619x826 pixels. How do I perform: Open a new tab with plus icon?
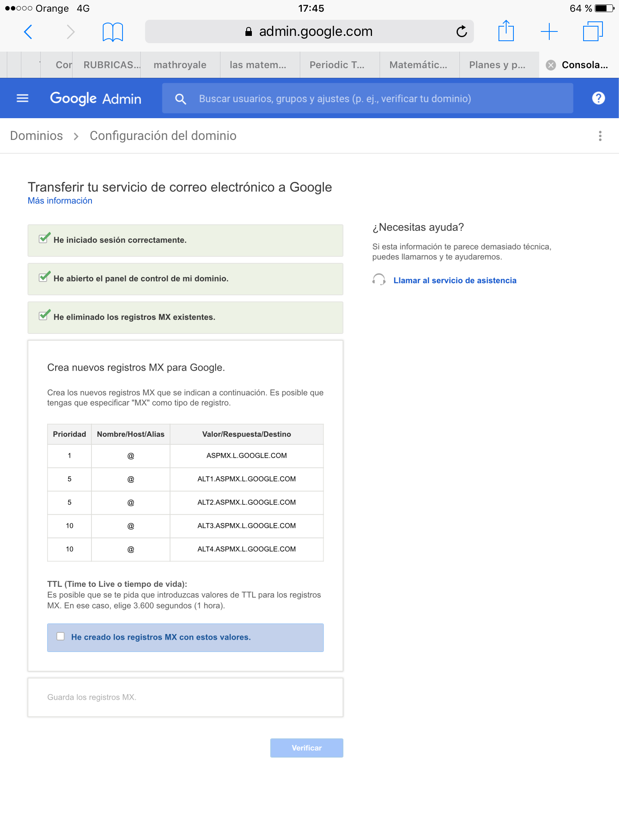click(549, 31)
